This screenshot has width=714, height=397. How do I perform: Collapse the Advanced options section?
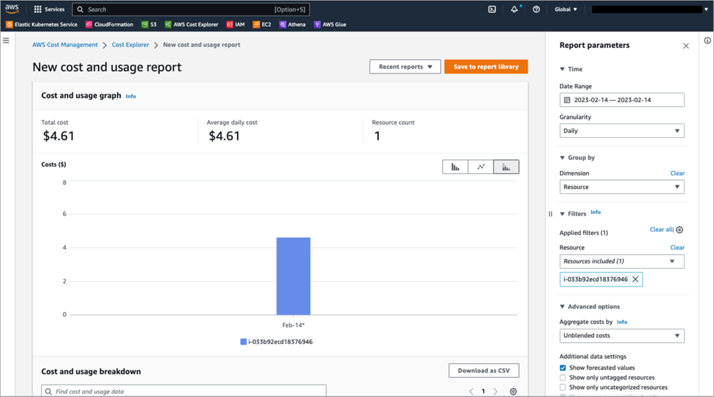pyautogui.click(x=589, y=307)
